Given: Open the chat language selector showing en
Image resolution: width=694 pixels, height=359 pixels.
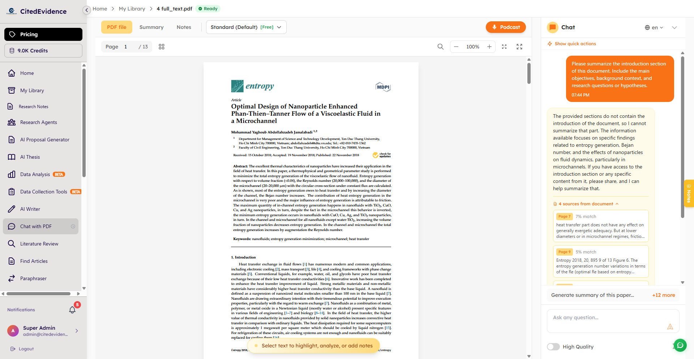Looking at the screenshot, I should tap(654, 27).
